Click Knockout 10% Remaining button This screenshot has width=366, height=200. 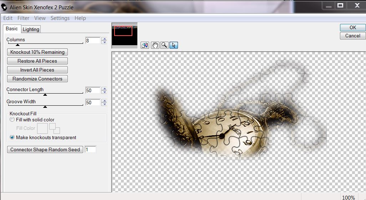click(x=37, y=52)
